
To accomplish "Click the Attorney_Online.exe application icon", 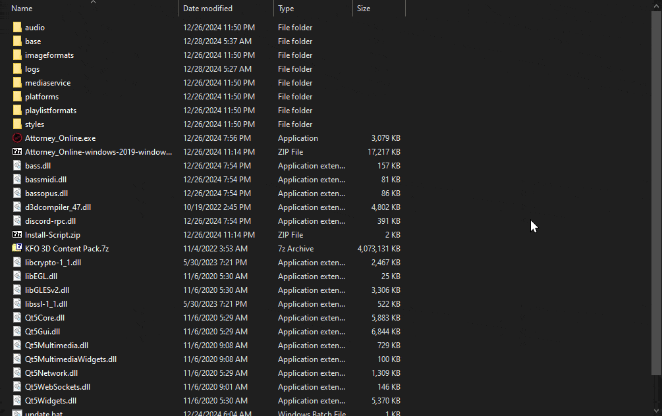I will point(17,138).
